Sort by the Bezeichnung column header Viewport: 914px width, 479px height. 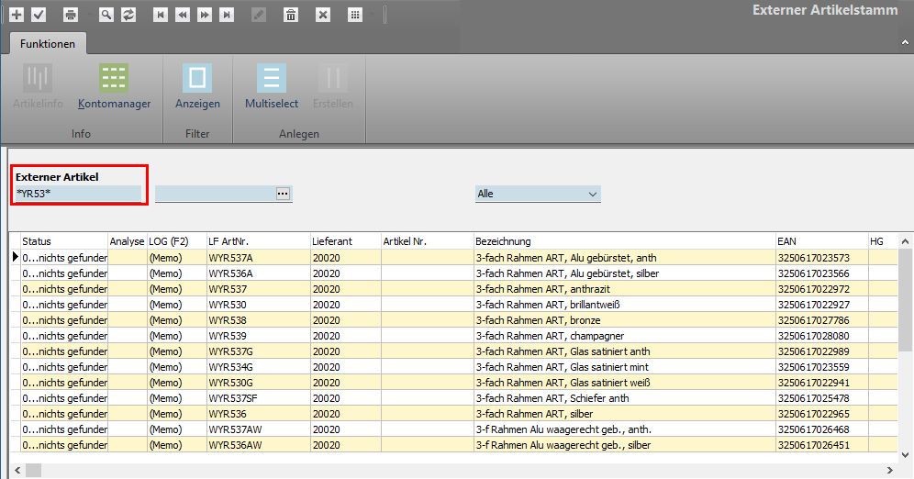[624, 241]
